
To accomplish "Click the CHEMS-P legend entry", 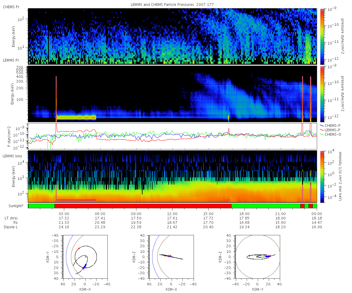I will [x=331, y=125].
